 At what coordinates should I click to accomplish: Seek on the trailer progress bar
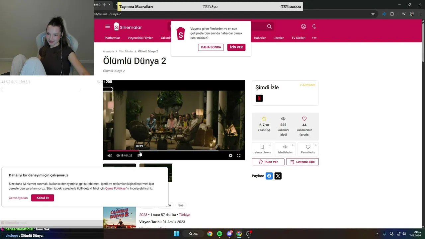[x=174, y=151]
